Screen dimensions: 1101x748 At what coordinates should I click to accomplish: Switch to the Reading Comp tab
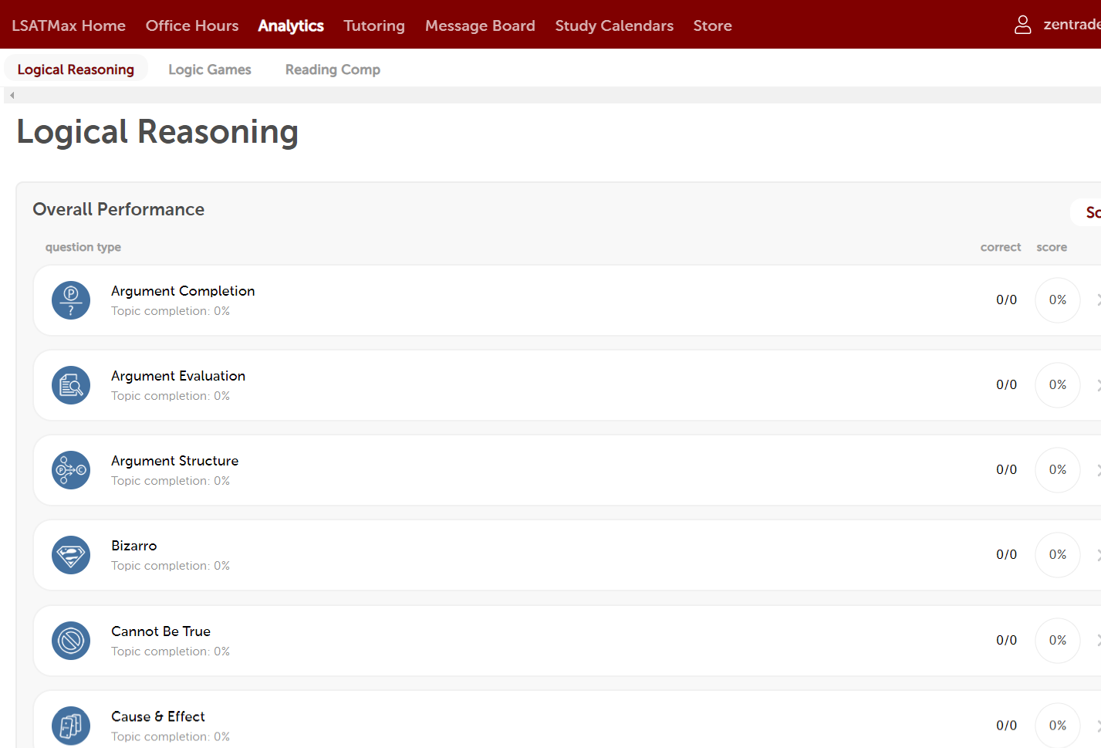click(333, 69)
